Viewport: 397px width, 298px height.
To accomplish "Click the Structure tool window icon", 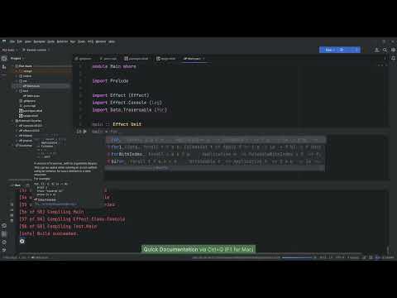I will (4, 67).
